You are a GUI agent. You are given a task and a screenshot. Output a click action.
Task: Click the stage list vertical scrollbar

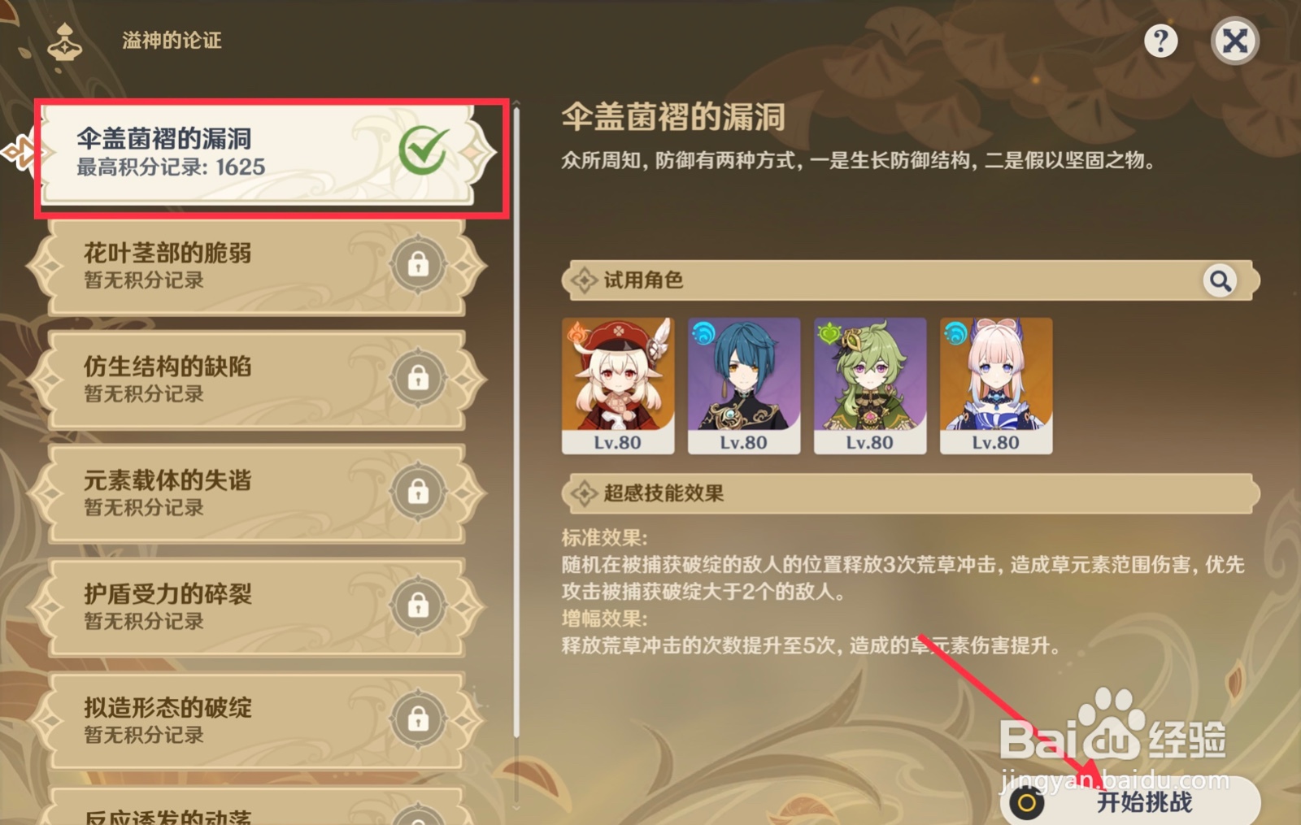click(516, 423)
